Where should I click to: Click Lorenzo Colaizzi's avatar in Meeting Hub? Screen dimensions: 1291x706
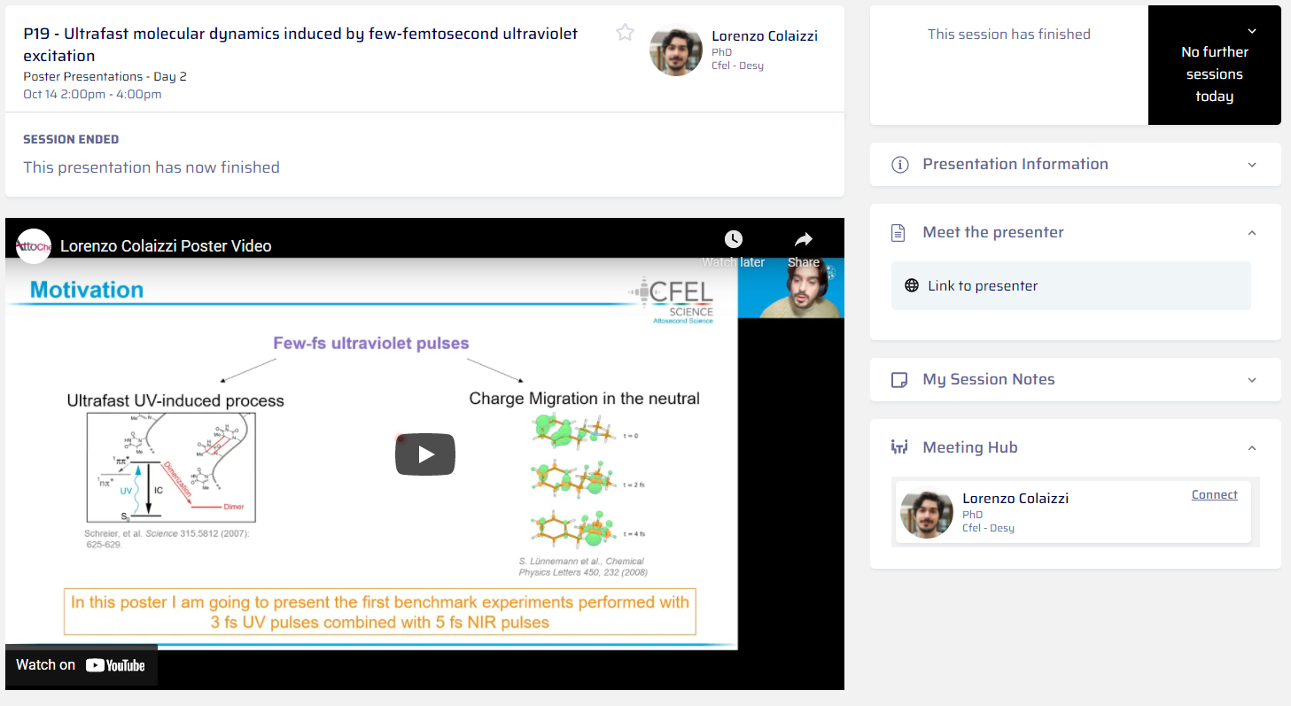[926, 513]
